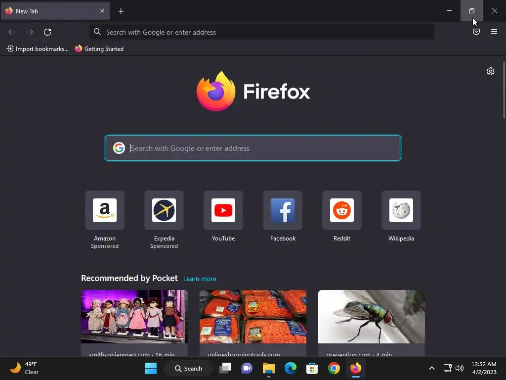This screenshot has width=506, height=380.
Task: Open the Windows Start menu
Action: point(151,368)
